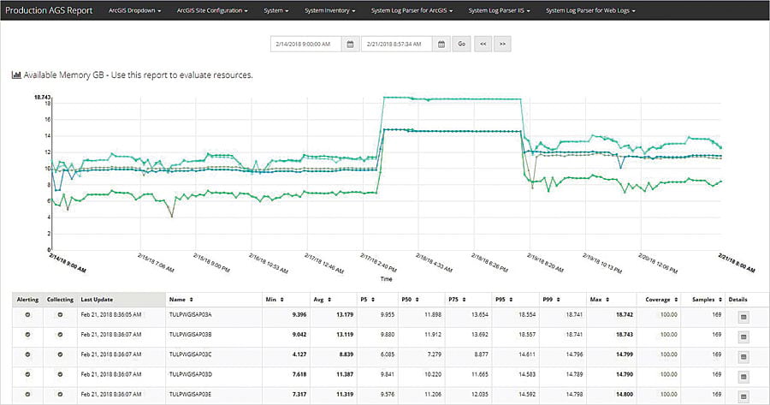Click the Alerting column header

coord(27,300)
